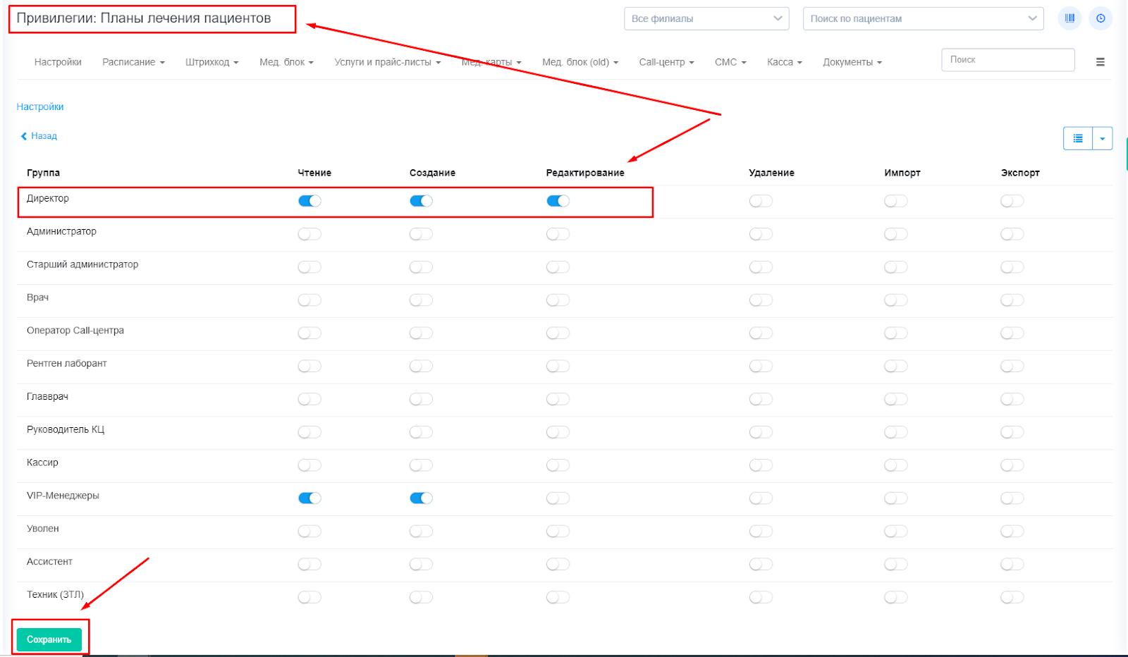Open the clock history icon

[1101, 18]
